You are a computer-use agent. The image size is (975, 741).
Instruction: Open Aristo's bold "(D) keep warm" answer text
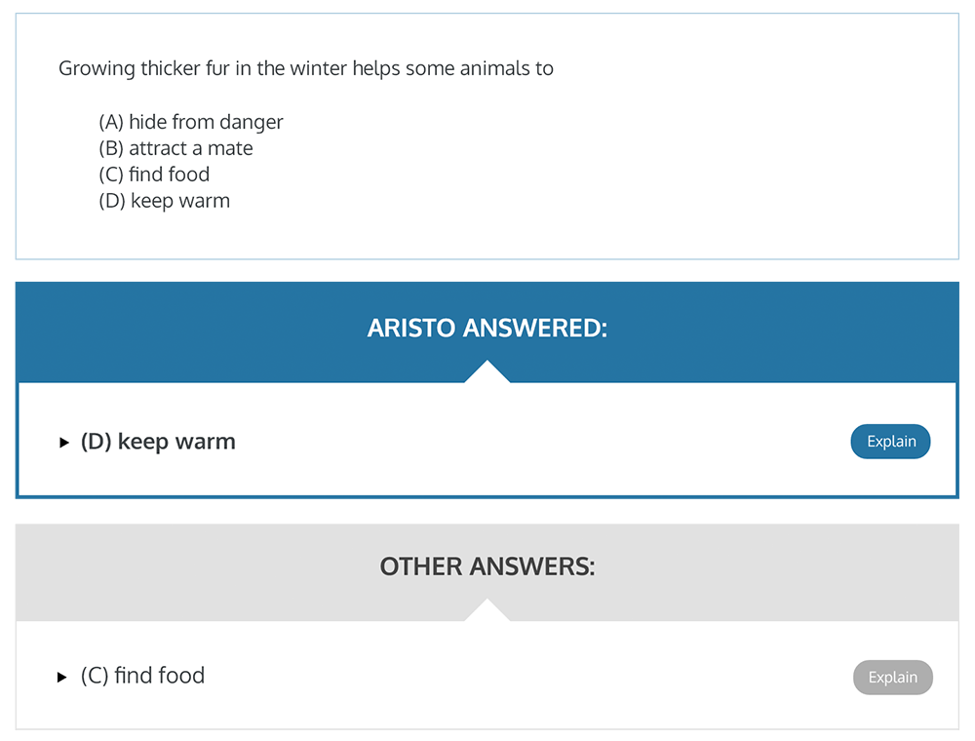point(158,442)
